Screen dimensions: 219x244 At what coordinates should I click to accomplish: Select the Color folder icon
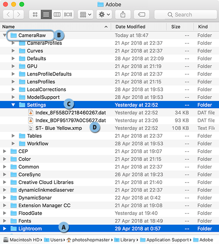click(14, 159)
